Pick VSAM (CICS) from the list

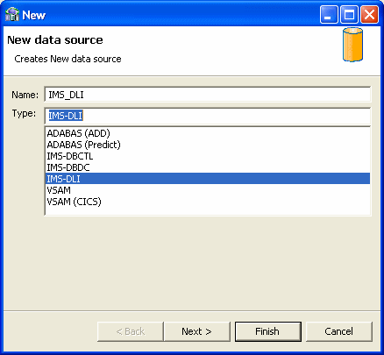point(208,202)
